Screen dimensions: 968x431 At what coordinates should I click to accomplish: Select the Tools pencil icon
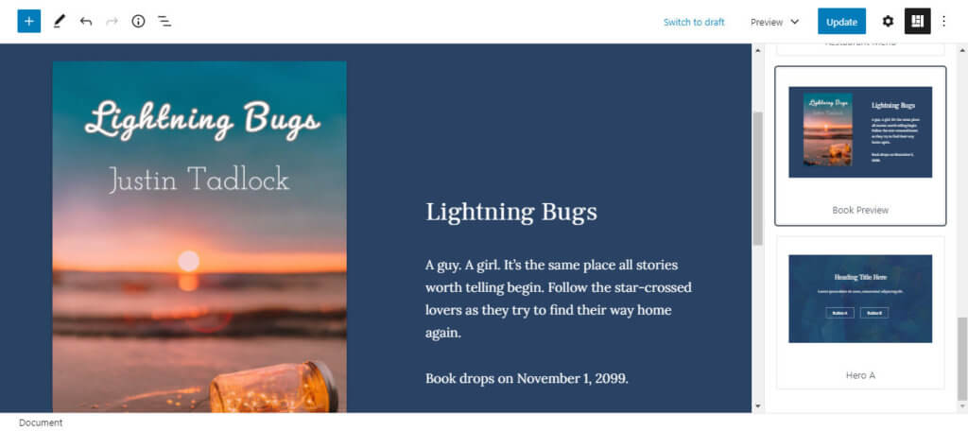pyautogui.click(x=59, y=22)
